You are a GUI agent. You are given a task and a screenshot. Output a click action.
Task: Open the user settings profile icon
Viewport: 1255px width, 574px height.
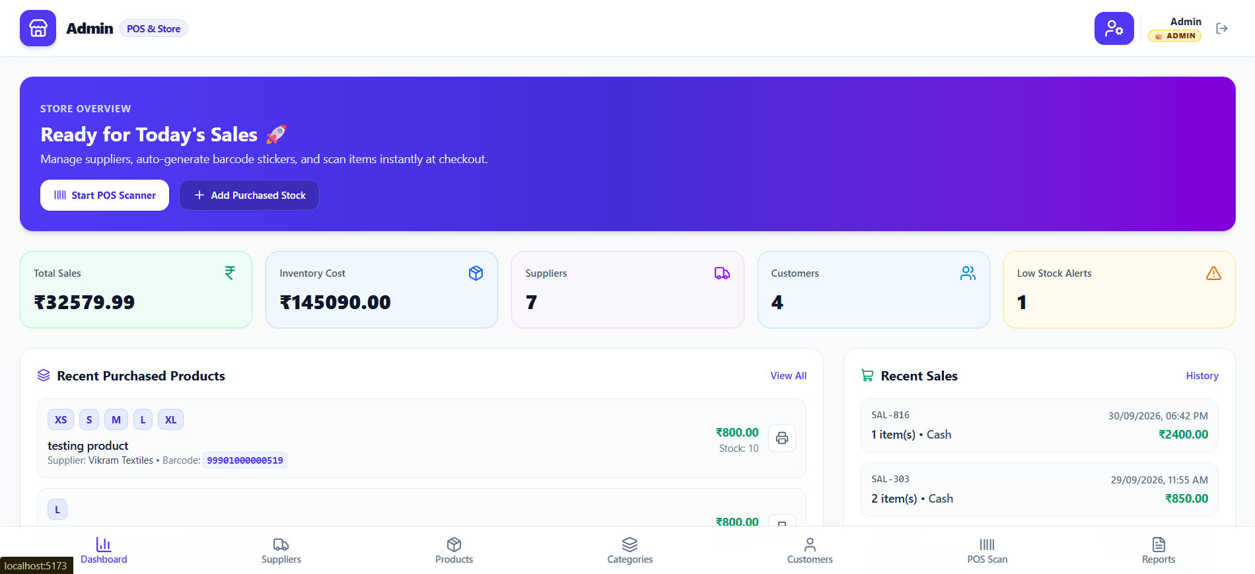pyautogui.click(x=1114, y=28)
